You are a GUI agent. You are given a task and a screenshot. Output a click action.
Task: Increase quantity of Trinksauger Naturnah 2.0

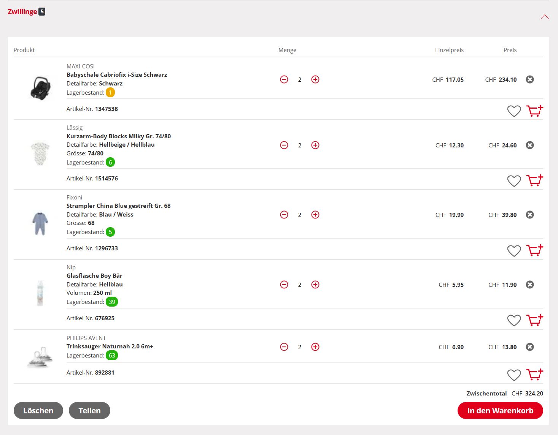point(315,347)
